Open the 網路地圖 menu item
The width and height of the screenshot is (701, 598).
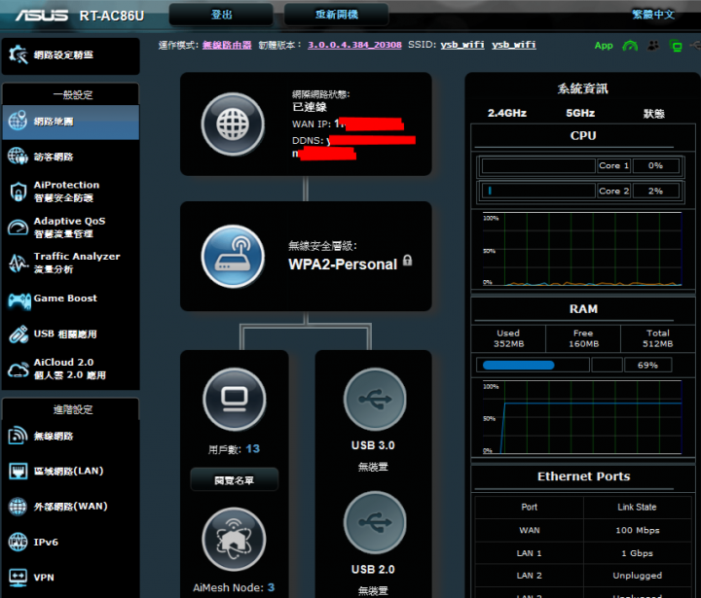(71, 122)
